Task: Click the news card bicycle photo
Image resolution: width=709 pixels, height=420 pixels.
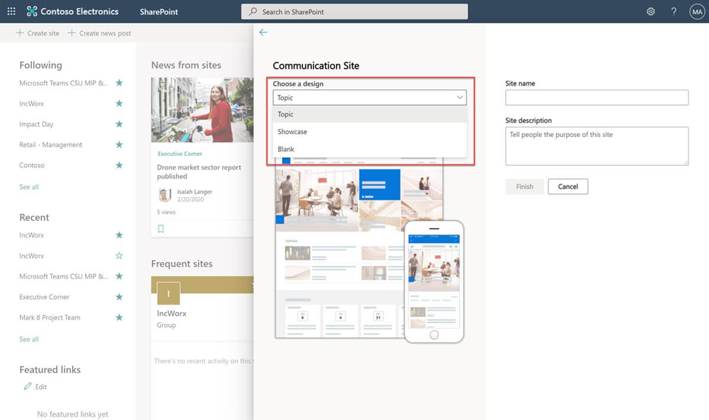Action: [x=203, y=110]
